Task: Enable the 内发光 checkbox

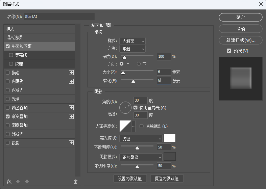Action: tap(8, 90)
